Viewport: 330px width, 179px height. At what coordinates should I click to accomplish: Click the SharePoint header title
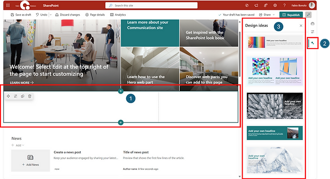[x=51, y=5]
